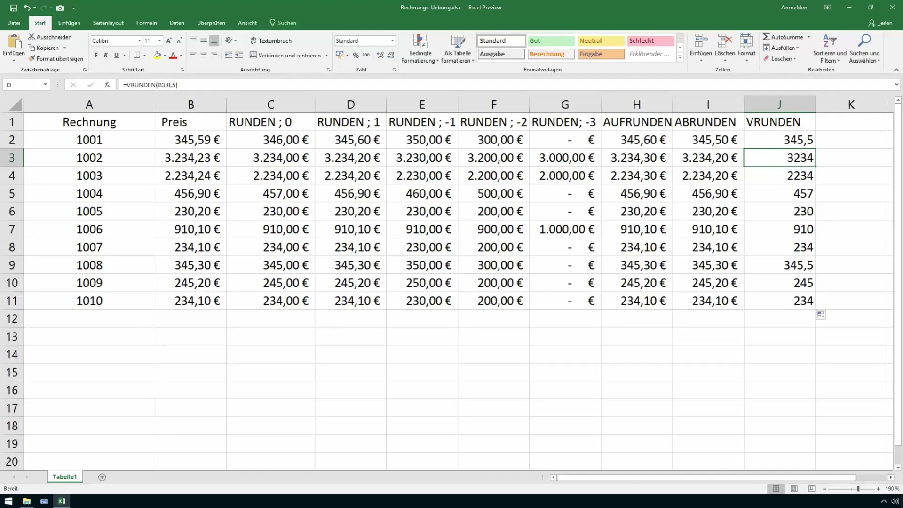Choose fill color with the paint bucket
Image resolution: width=903 pixels, height=508 pixels.
tap(158, 55)
